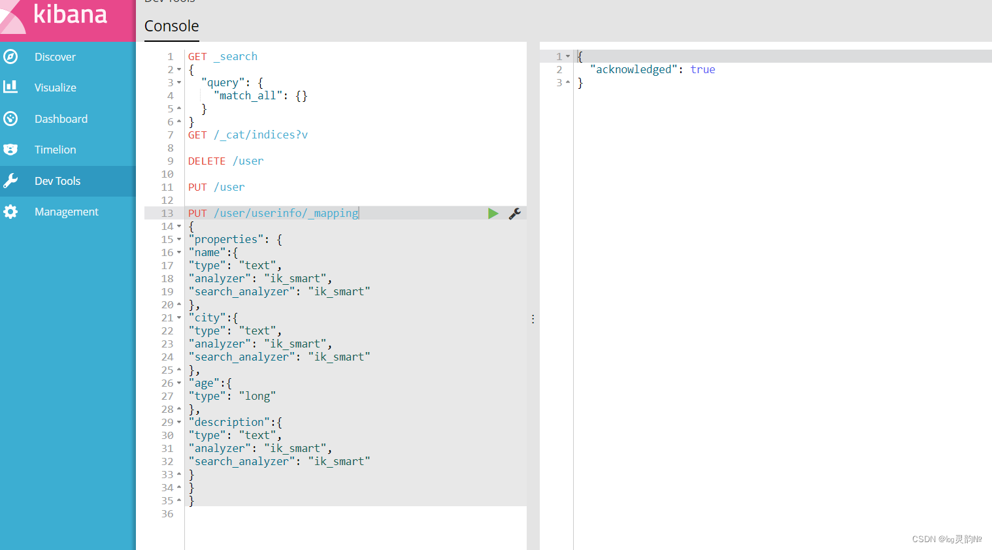Click the "query": { line
992x550 pixels.
click(x=232, y=83)
